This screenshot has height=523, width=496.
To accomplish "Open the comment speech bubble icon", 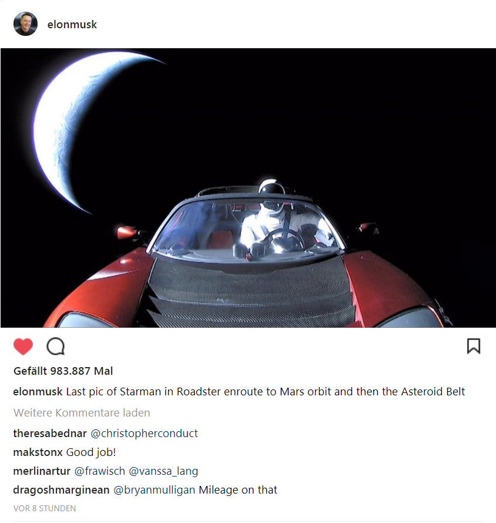I will click(x=56, y=347).
